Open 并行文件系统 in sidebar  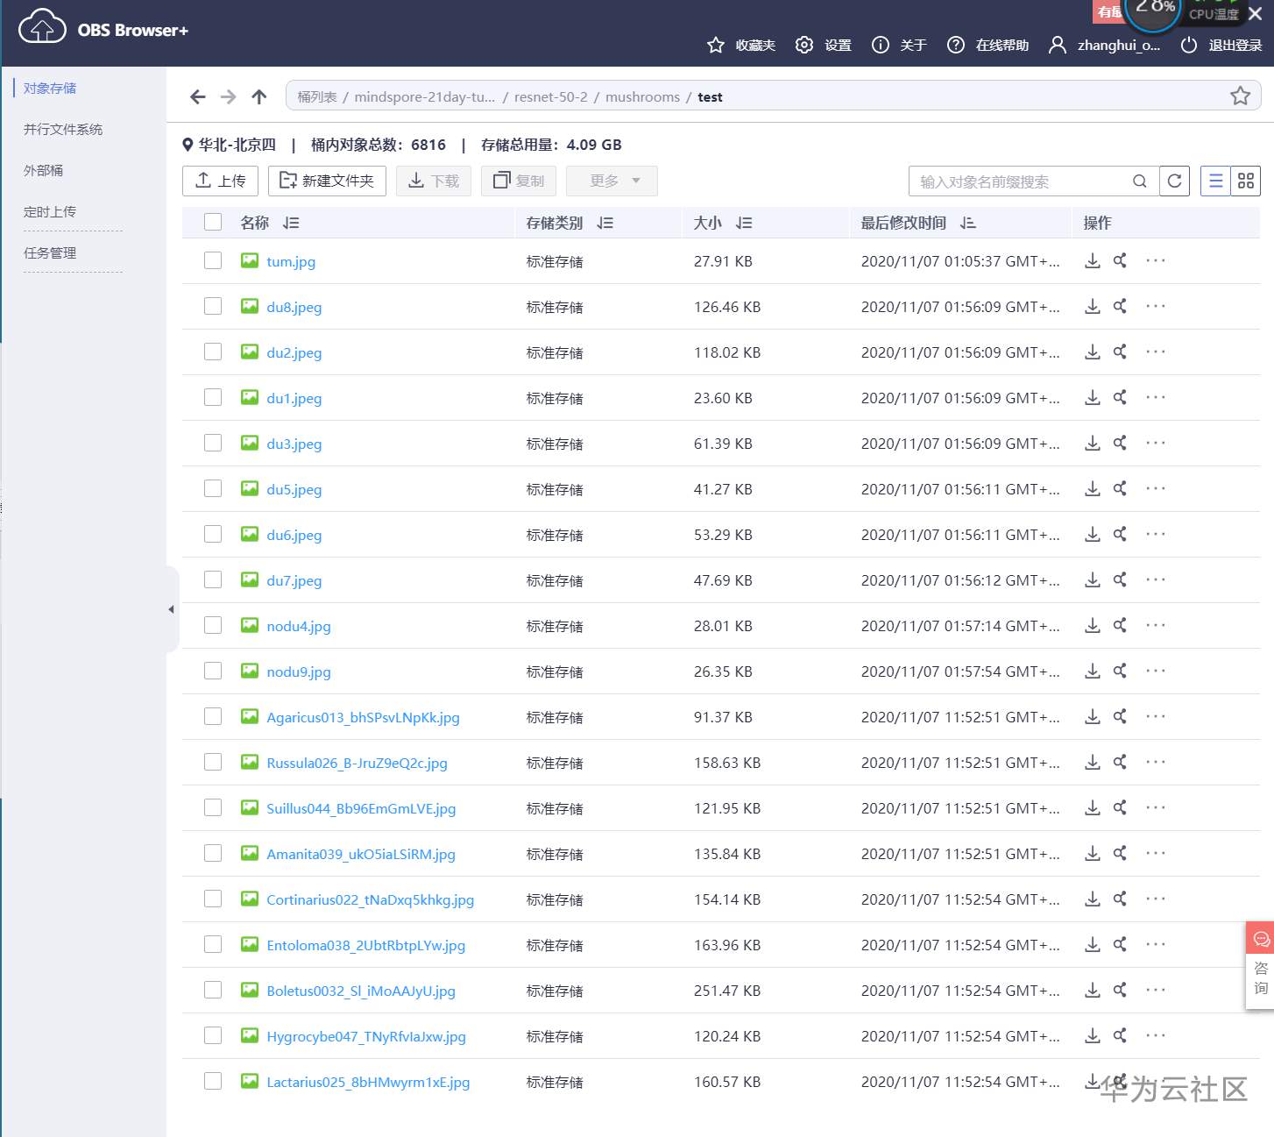[x=63, y=130]
